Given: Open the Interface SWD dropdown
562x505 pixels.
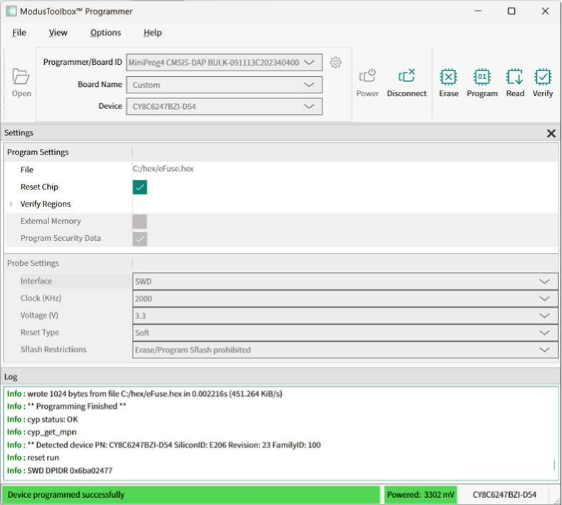Looking at the screenshot, I should click(x=345, y=281).
